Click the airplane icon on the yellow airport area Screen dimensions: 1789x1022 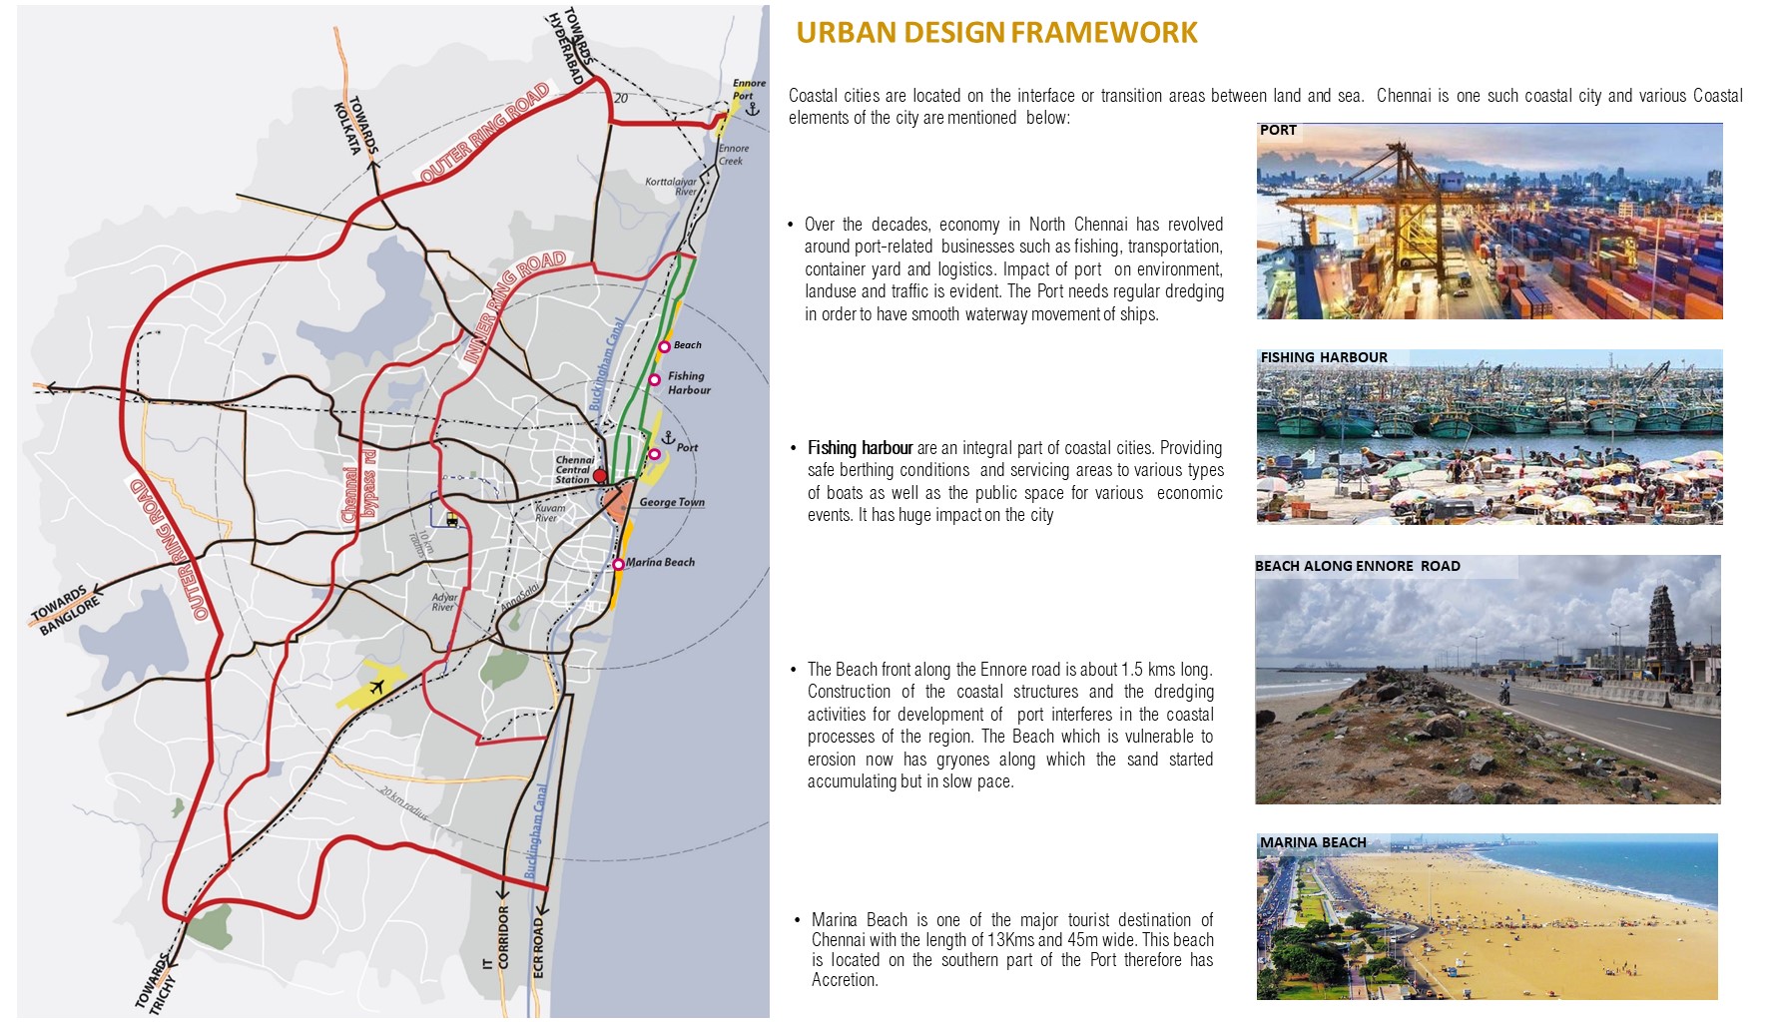pyautogui.click(x=376, y=687)
